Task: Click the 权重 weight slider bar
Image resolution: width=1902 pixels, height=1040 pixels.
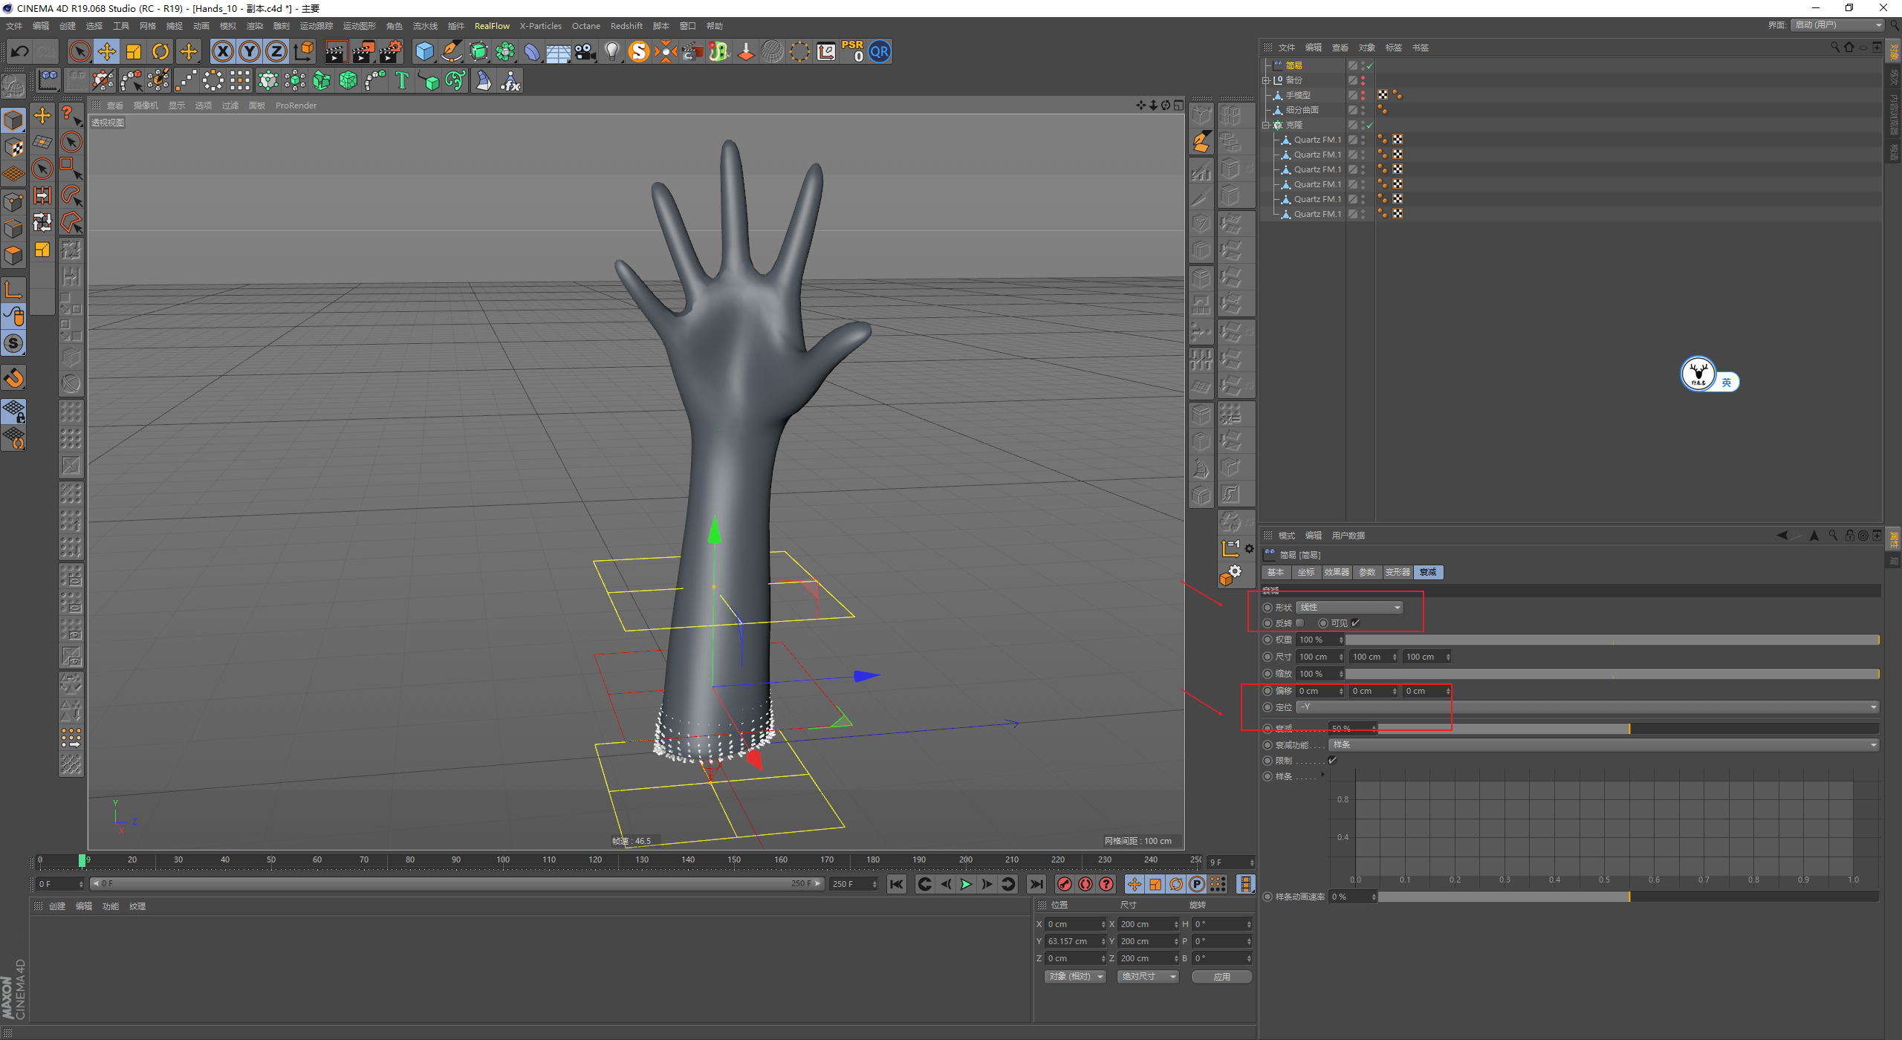Action: pyautogui.click(x=1612, y=640)
